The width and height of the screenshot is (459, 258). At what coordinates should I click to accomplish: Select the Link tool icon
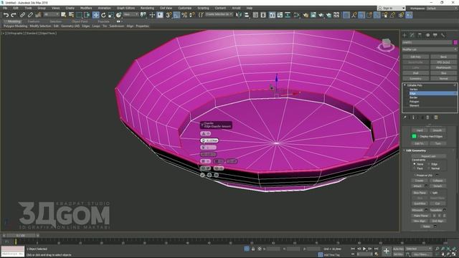point(22,15)
